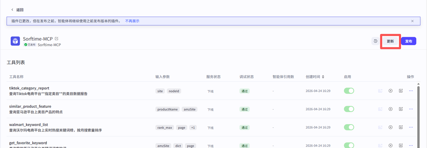The image size is (427, 148).
Task: Open the version history clock icon
Action: pyautogui.click(x=375, y=41)
